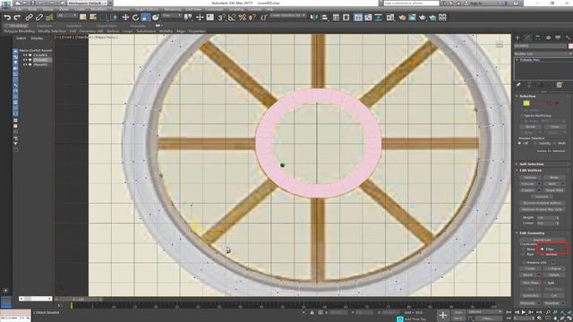Enable the Ignore Backfacing checkbox
Image resolution: width=573 pixels, height=322 pixels.
[x=522, y=115]
